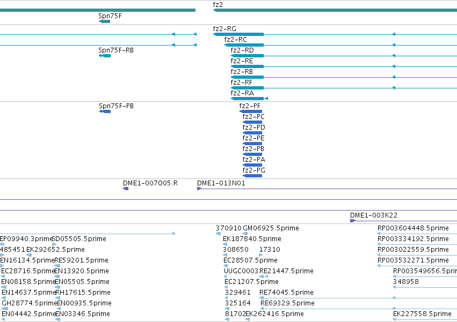457x322 pixels.
Task: Click the 348958 feature label
Action: click(x=405, y=282)
